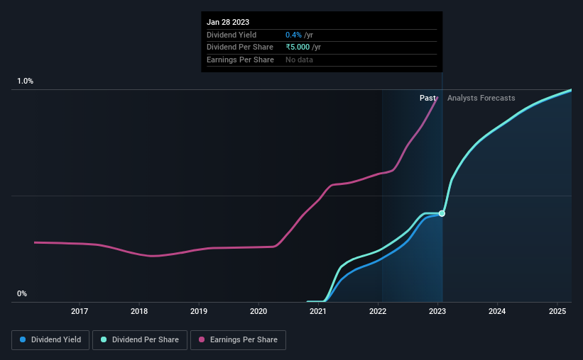Click the 'Past' label on chart
583x360 pixels.
[427, 98]
